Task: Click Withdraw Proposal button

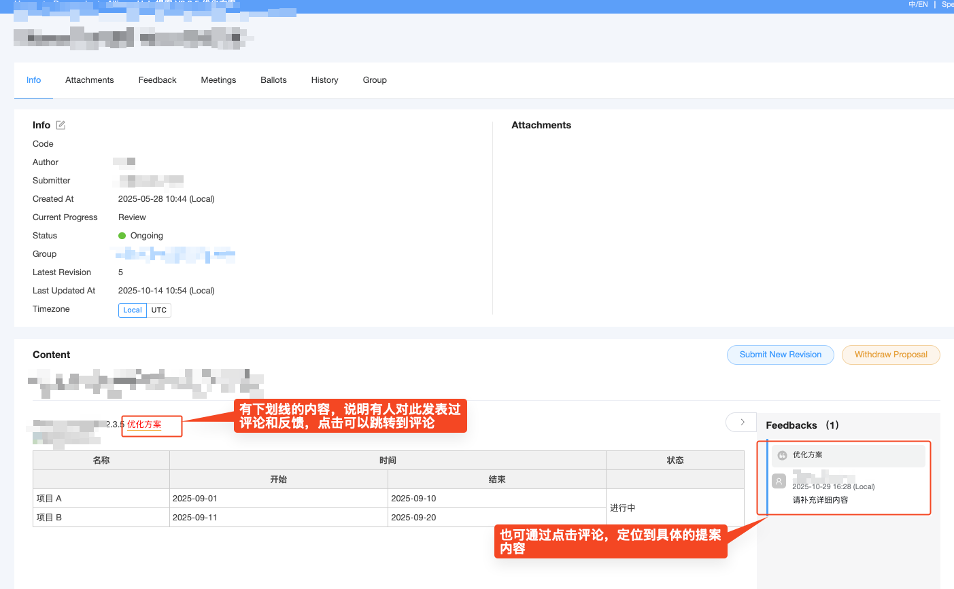Action: [x=891, y=355]
